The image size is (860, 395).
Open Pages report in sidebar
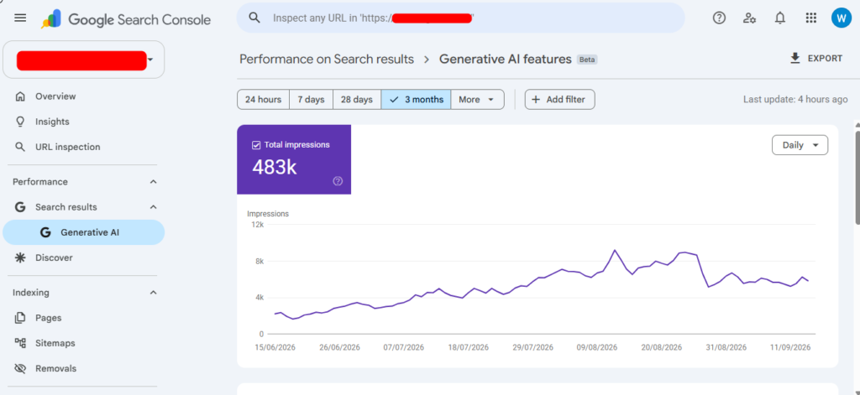83,318
